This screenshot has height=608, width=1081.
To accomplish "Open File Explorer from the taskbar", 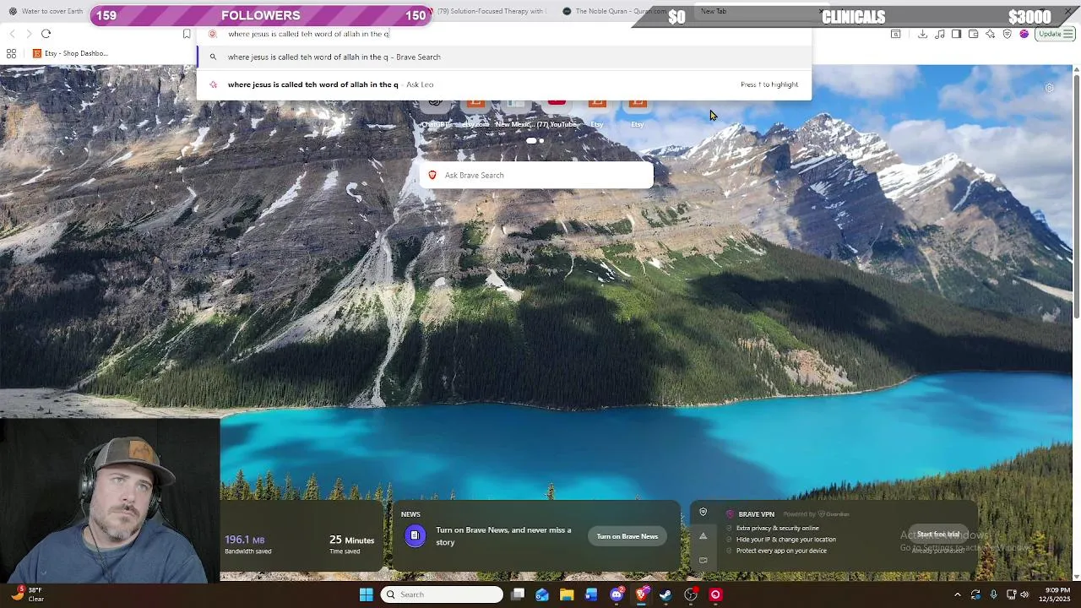I will click(567, 594).
